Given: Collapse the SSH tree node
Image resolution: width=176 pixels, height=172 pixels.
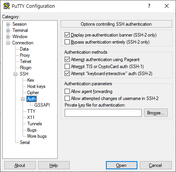Looking at the screenshot, I should click(15, 74).
